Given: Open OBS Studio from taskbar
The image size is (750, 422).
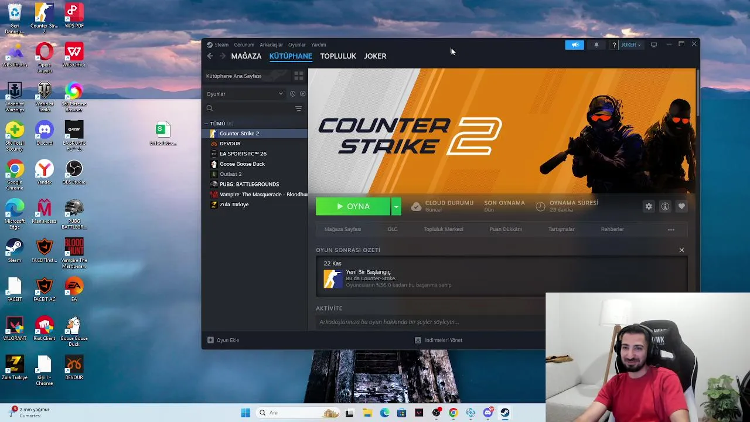Looking at the screenshot, I should point(436,413).
